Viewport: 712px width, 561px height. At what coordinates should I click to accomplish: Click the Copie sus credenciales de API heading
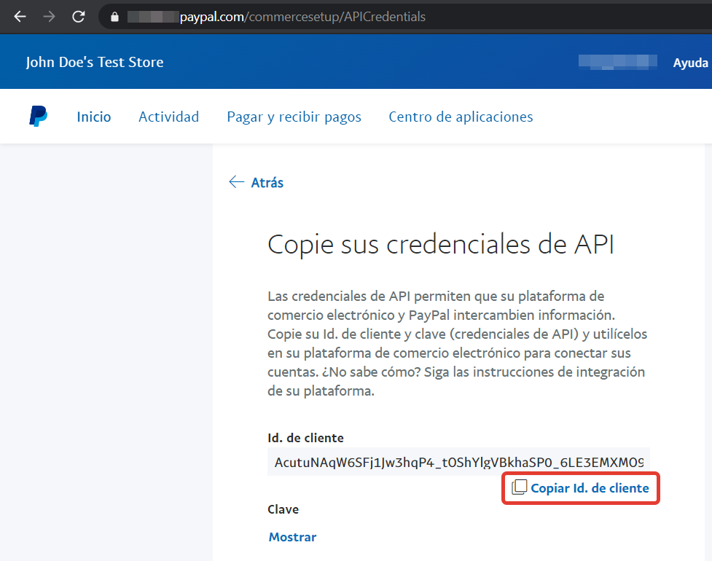440,245
